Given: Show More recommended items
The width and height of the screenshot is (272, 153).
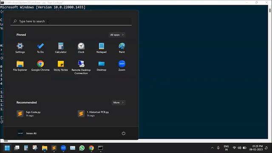Looking at the screenshot, I should (x=118, y=102).
